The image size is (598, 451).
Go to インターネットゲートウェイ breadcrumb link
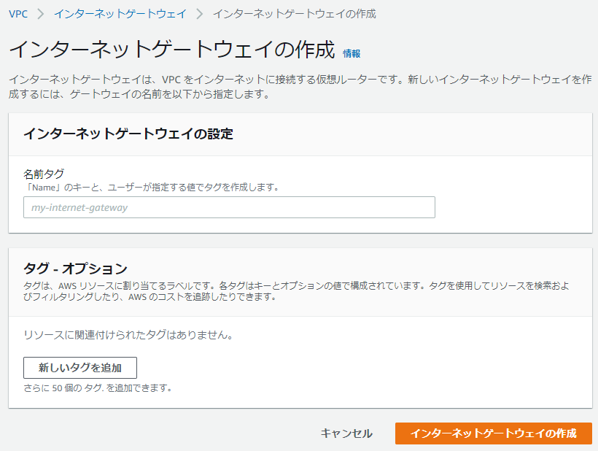tap(120, 14)
